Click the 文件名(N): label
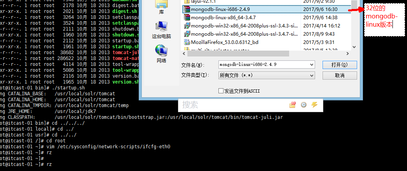 pos(193,64)
